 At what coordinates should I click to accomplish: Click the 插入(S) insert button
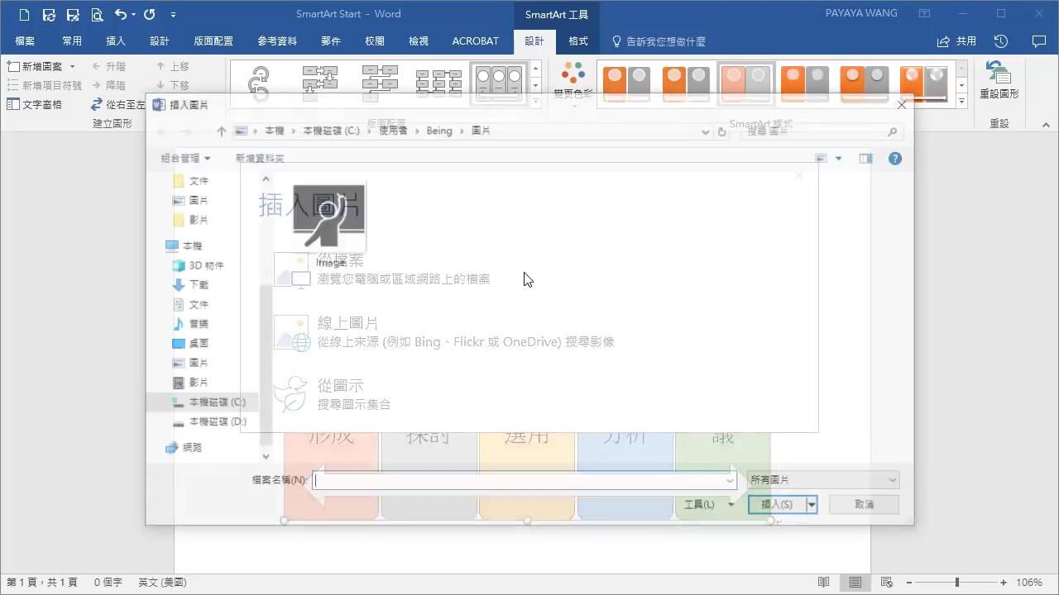point(777,504)
